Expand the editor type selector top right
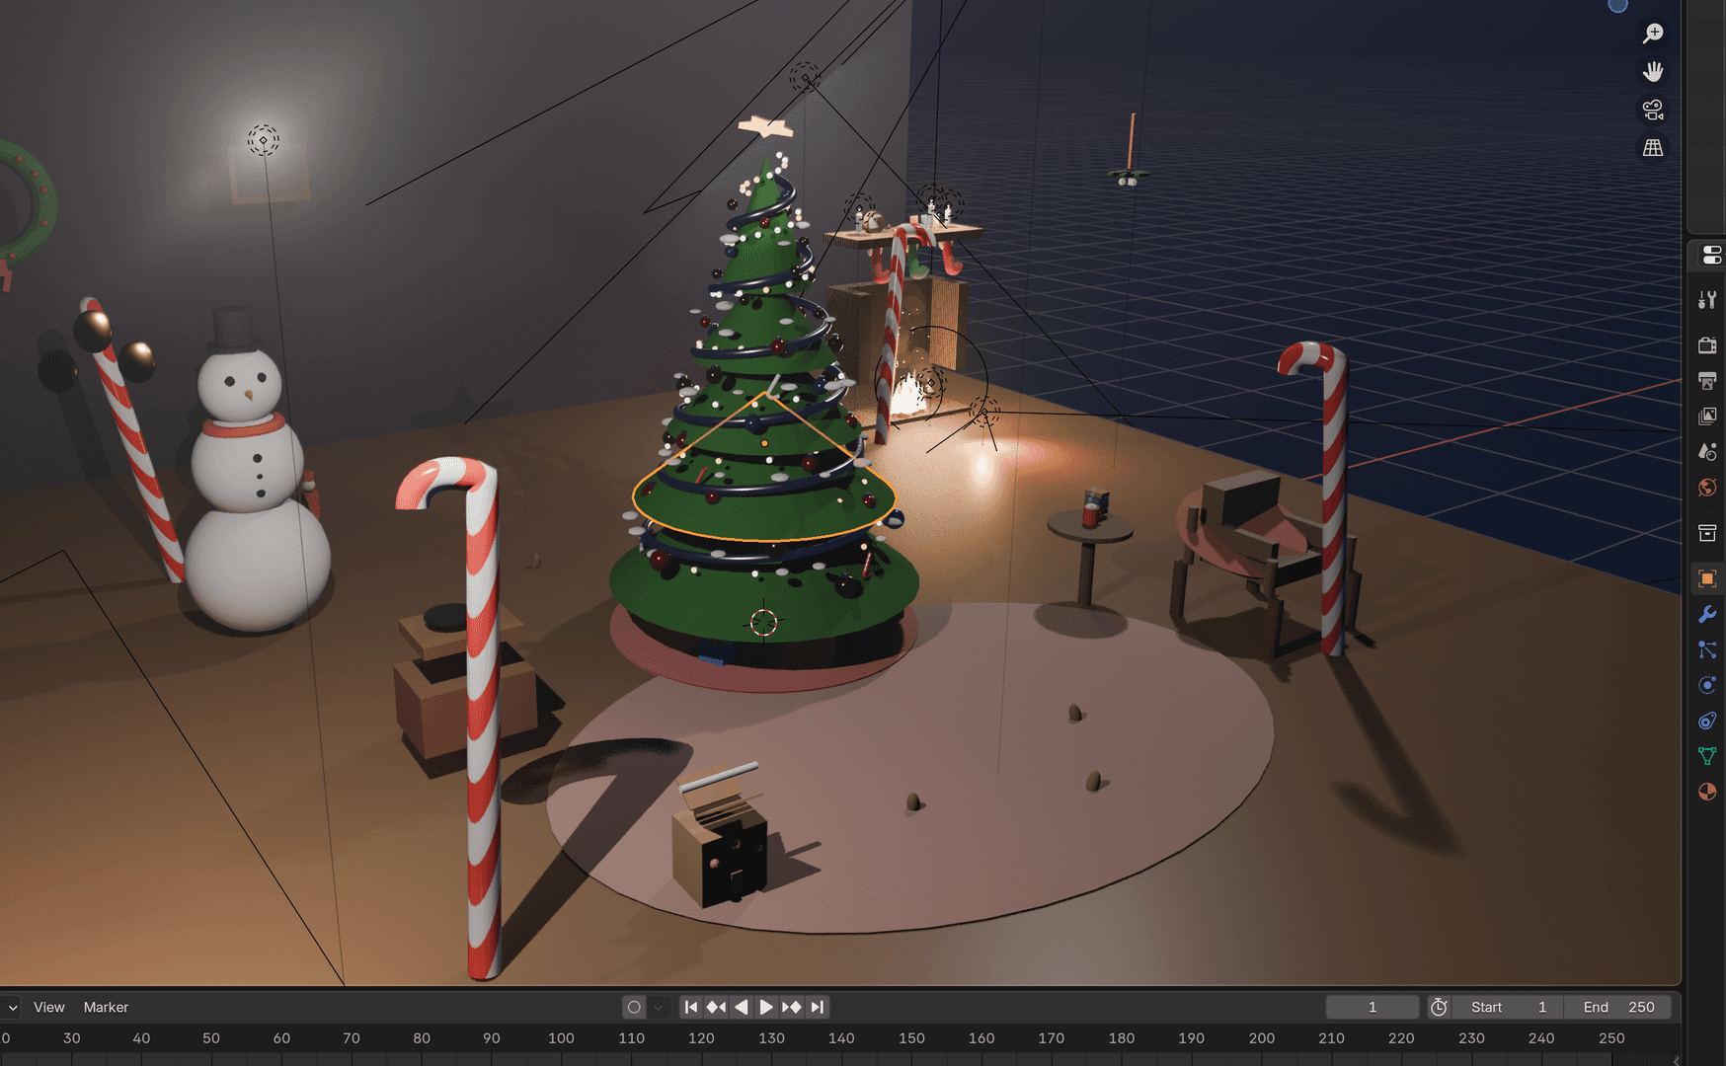This screenshot has height=1066, width=1726. pyautogui.click(x=1710, y=256)
